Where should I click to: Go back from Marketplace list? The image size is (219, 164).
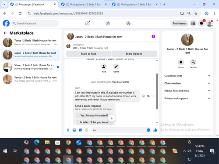click(5, 33)
